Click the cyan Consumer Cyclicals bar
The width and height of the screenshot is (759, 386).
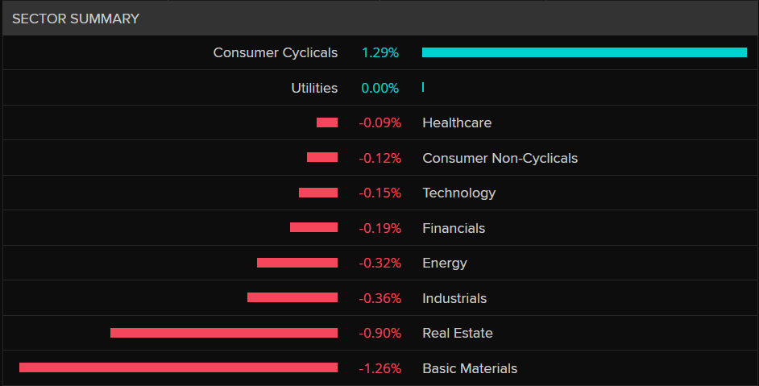[584, 52]
